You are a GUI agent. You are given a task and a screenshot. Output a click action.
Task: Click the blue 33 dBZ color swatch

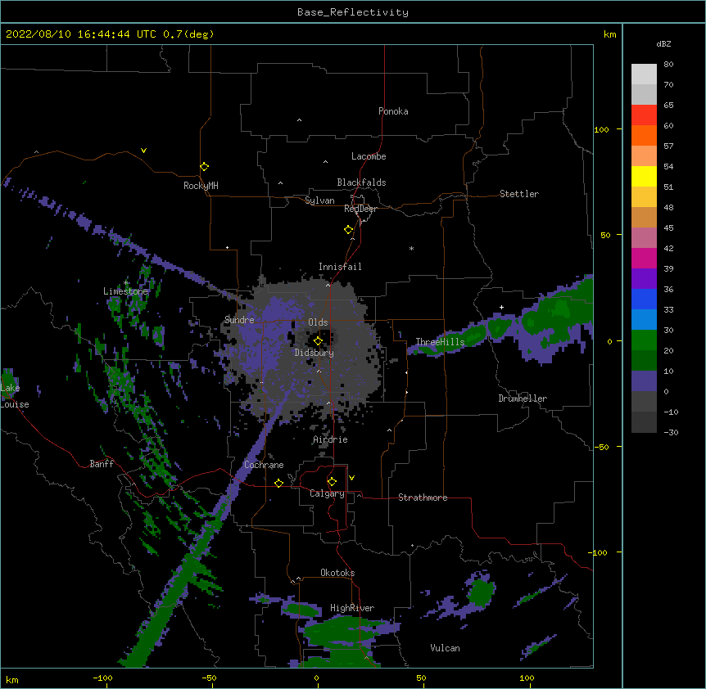tap(644, 299)
